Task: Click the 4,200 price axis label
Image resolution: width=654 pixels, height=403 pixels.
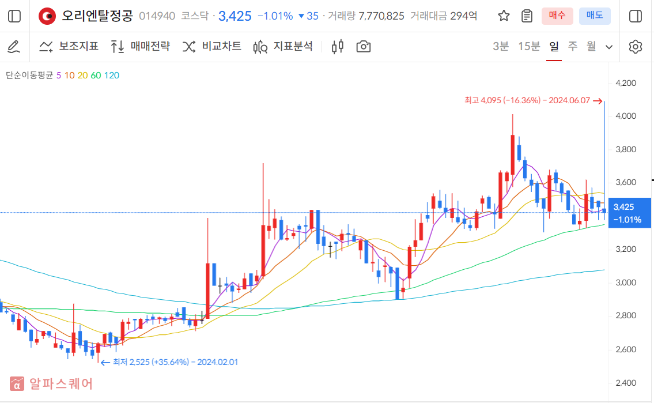Action: [x=626, y=83]
